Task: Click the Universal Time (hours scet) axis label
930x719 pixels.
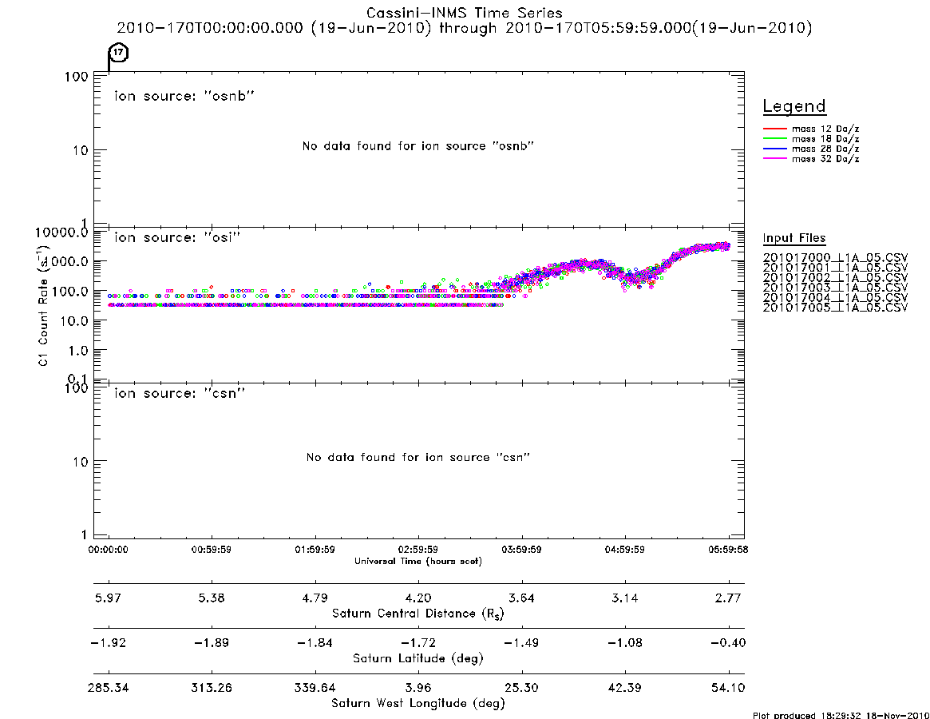Action: click(418, 561)
